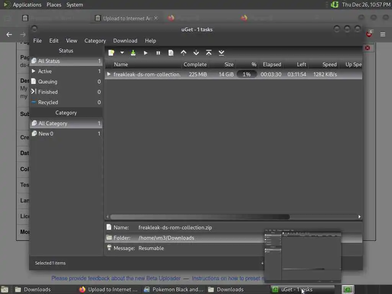Switch to Upload to Internet taskbar item
392x294 pixels.
click(x=109, y=289)
